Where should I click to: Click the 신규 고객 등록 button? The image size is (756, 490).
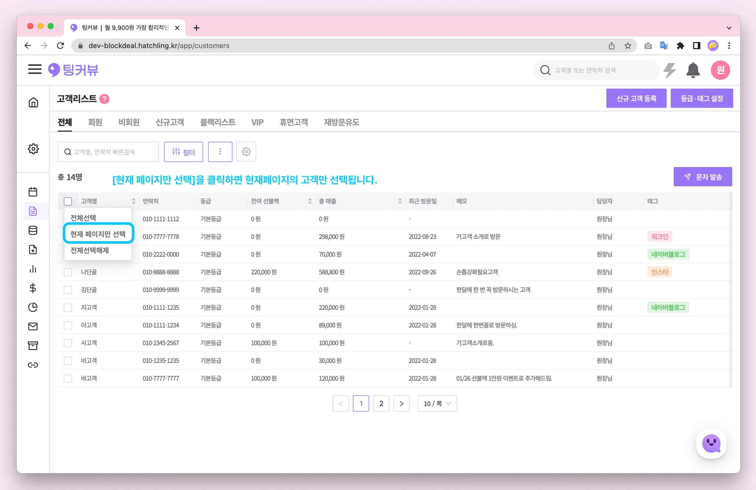pos(636,99)
